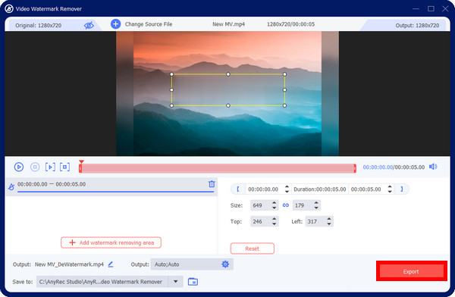The height and width of the screenshot is (297, 455).
Task: Click the 1280x720/00:00:05 info text
Action: (x=290, y=24)
